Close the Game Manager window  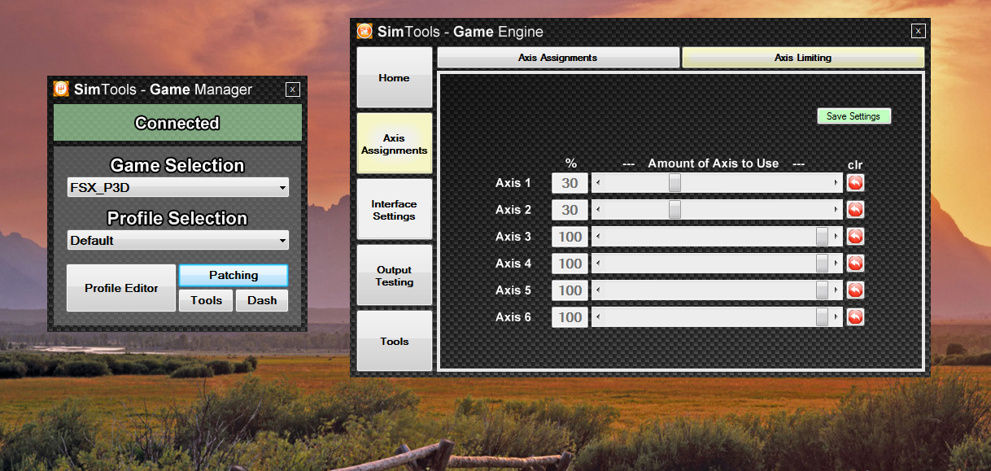(293, 89)
